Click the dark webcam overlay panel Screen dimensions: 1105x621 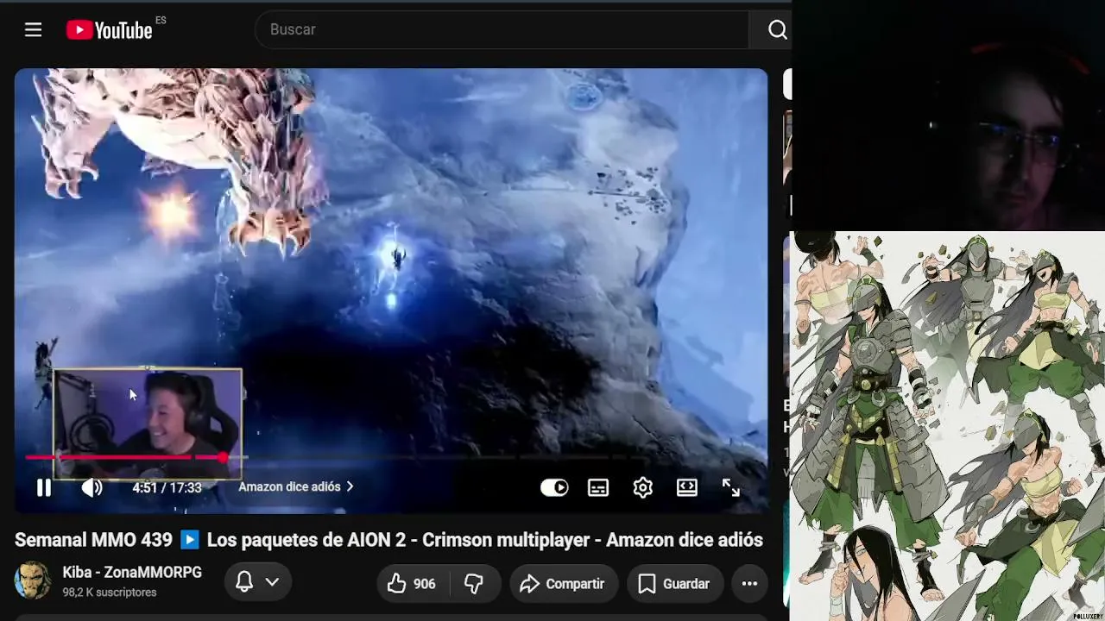coord(948,116)
